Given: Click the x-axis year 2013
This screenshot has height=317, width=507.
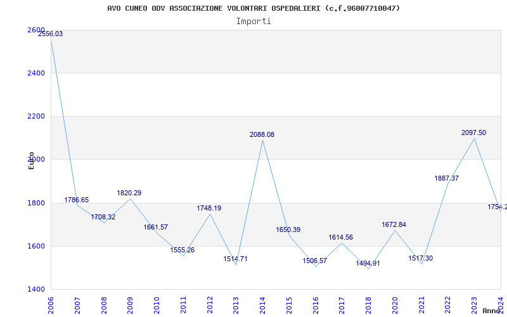Looking at the screenshot, I should [236, 306].
